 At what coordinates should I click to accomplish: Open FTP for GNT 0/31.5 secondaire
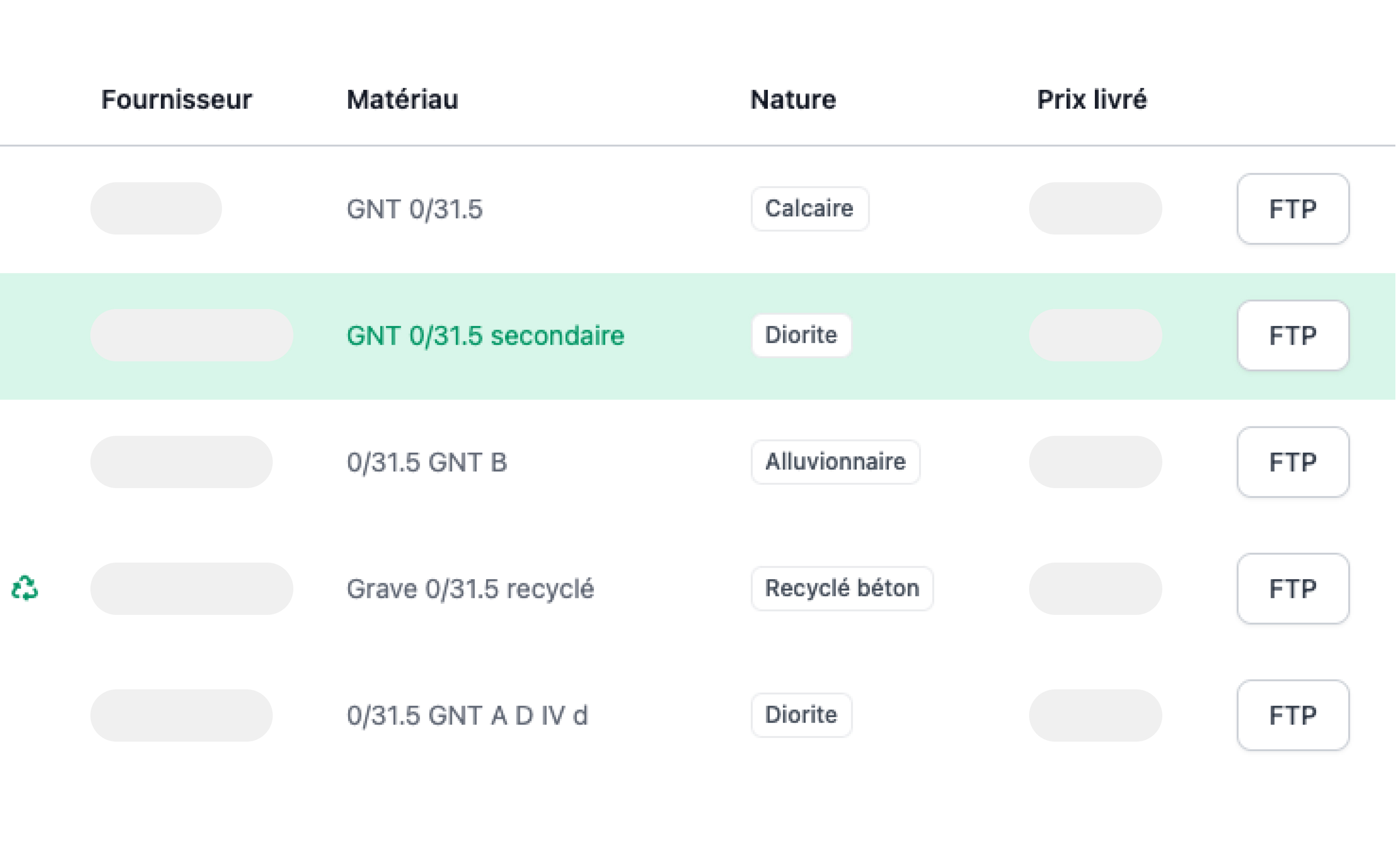(1293, 336)
